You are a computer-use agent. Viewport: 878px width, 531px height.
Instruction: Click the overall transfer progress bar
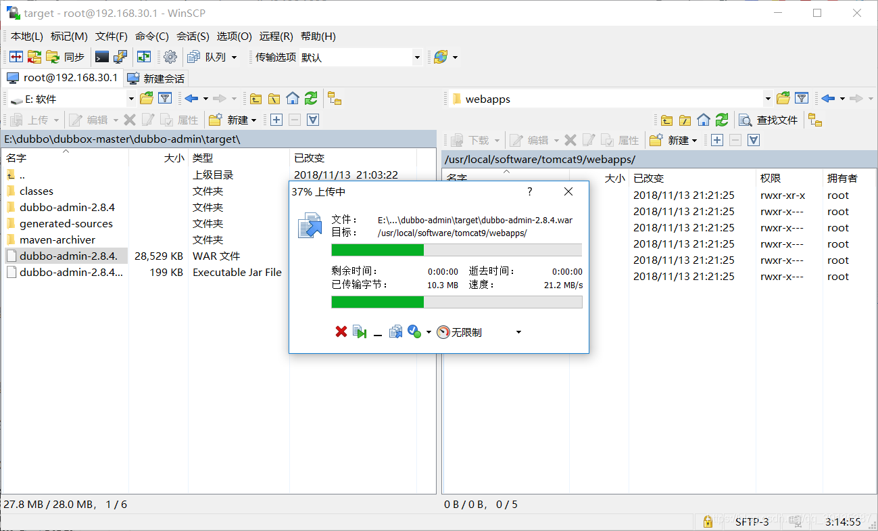click(456, 302)
